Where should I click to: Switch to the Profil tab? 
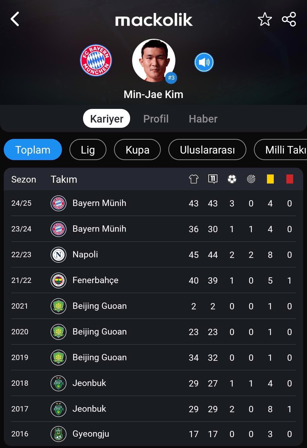pos(156,119)
